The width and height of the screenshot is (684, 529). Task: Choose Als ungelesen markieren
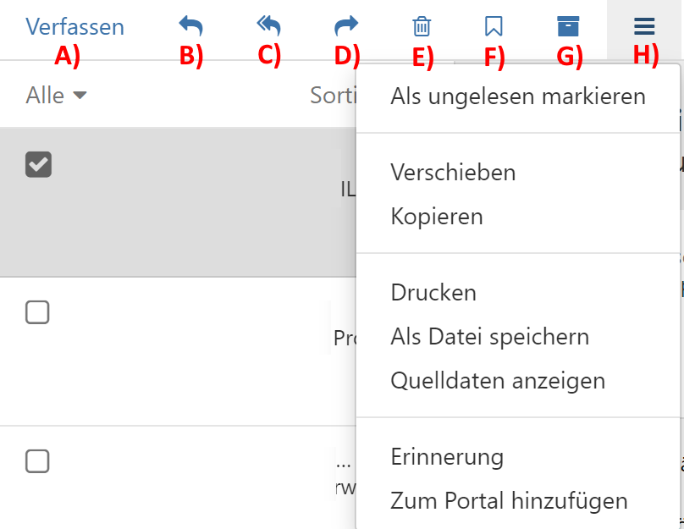518,96
